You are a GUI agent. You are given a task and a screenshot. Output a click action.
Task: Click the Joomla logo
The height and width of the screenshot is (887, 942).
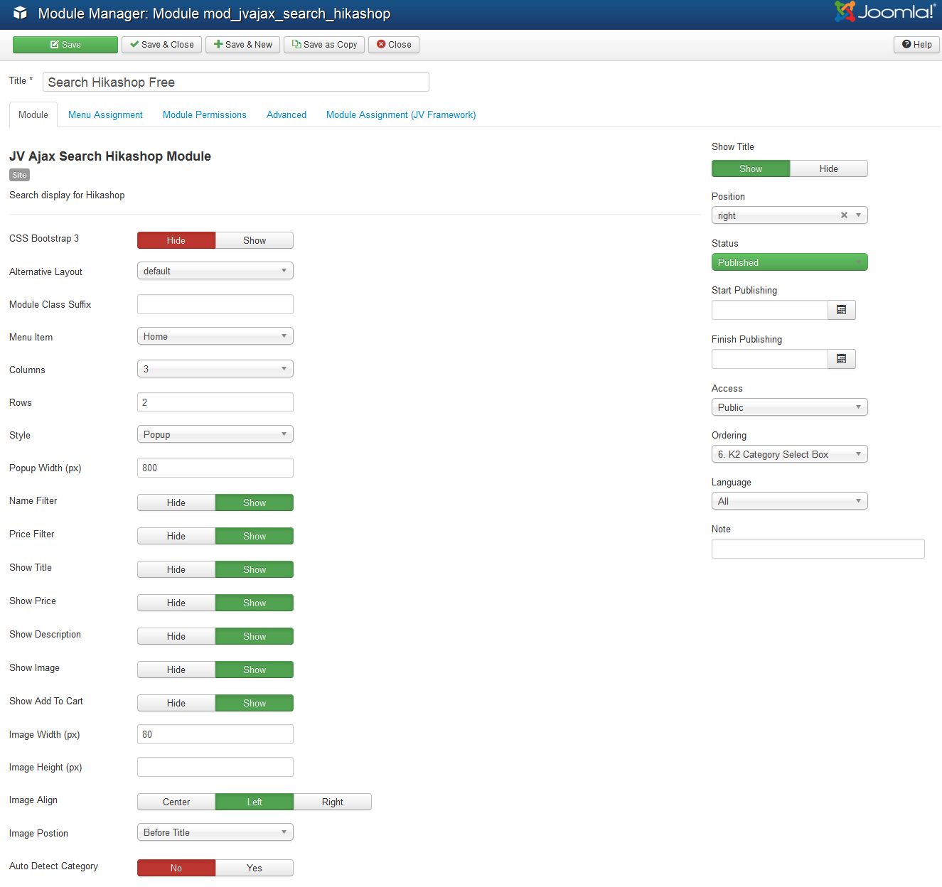tap(885, 11)
